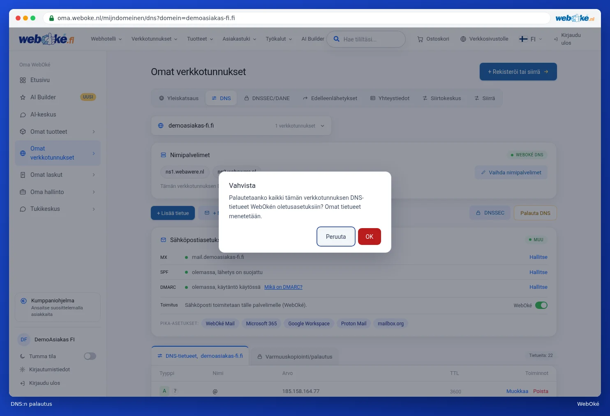This screenshot has width=610, height=416.
Task: Switch to the DNSSEC/DANE tab
Action: click(x=267, y=98)
